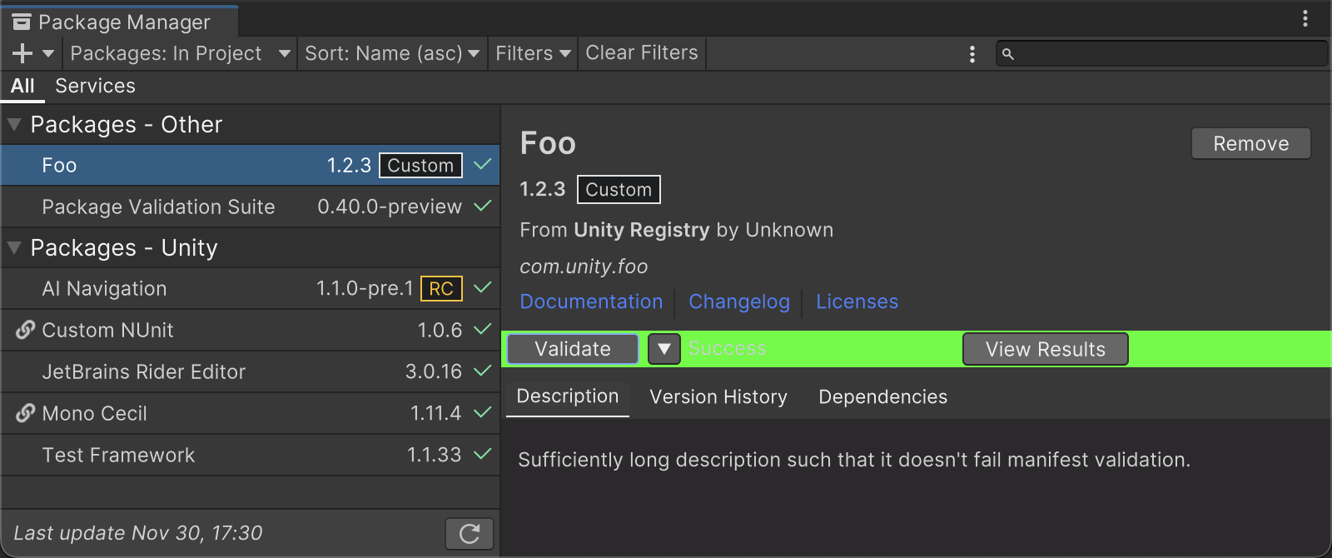Open the toolbar kebab menu near search
1332x558 pixels.
point(972,54)
